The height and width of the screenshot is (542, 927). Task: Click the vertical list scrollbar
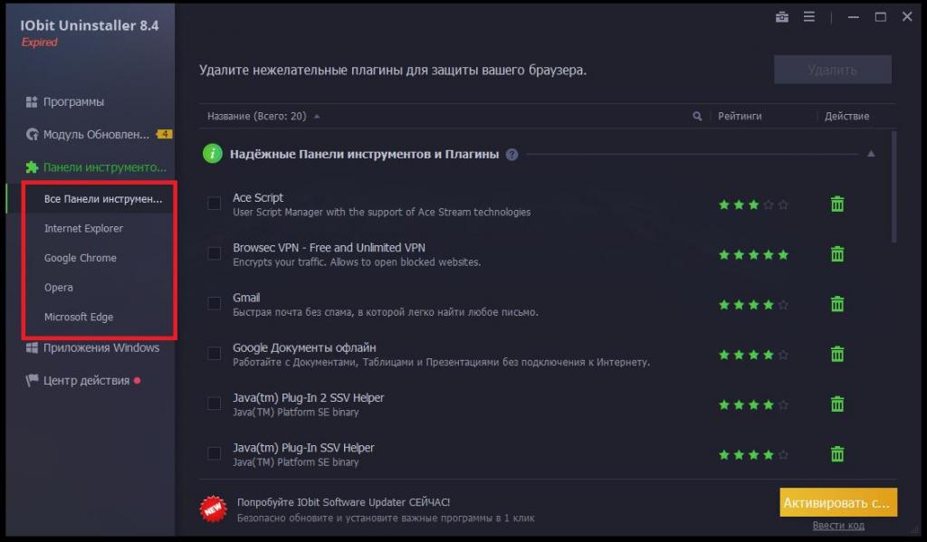894,186
